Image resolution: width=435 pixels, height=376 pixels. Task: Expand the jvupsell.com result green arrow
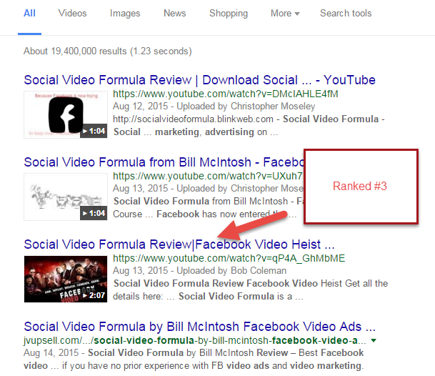[x=375, y=340]
